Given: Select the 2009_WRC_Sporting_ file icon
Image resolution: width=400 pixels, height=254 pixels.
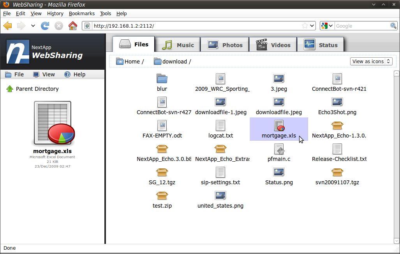Looking at the screenshot, I should [220, 79].
